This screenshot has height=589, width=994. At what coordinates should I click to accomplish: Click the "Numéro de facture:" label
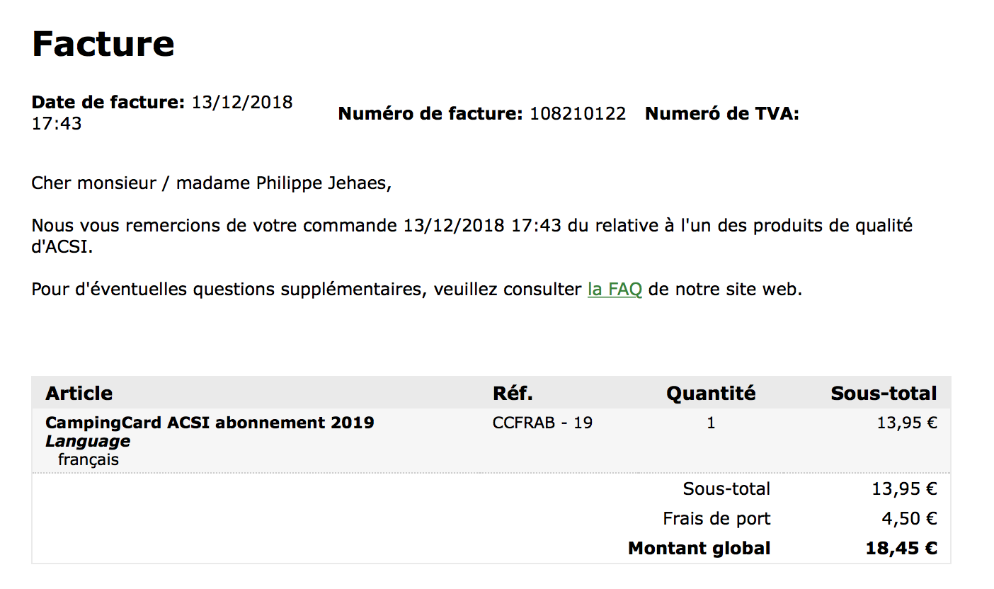tap(430, 114)
